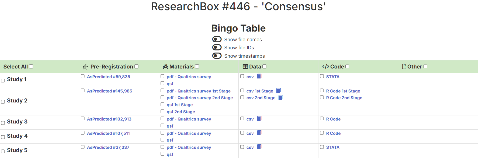The width and height of the screenshot is (479, 158).
Task: Click the Pre-Registration header icon
Action: point(85,67)
